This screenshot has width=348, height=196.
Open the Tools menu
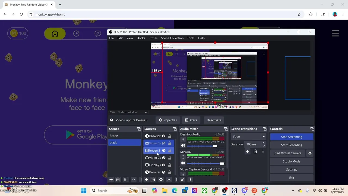click(191, 38)
